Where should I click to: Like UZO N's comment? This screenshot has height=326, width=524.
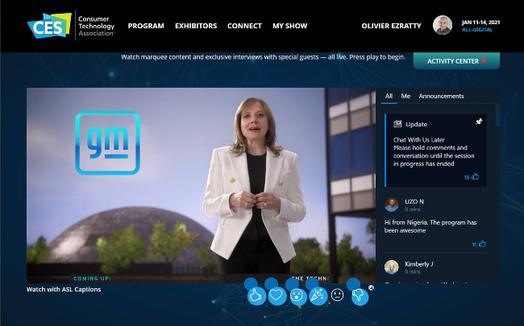482,244
